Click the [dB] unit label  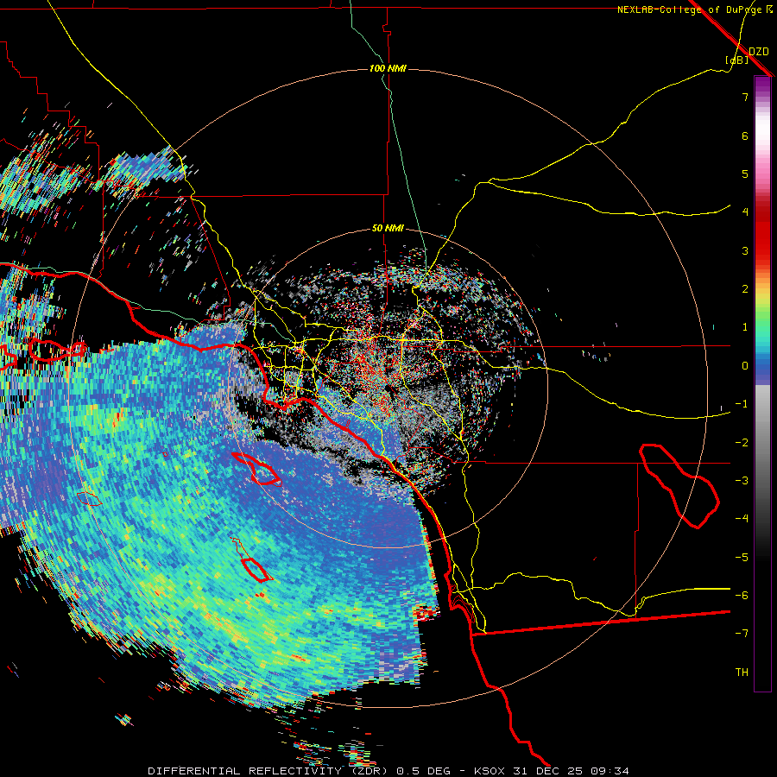tap(737, 60)
